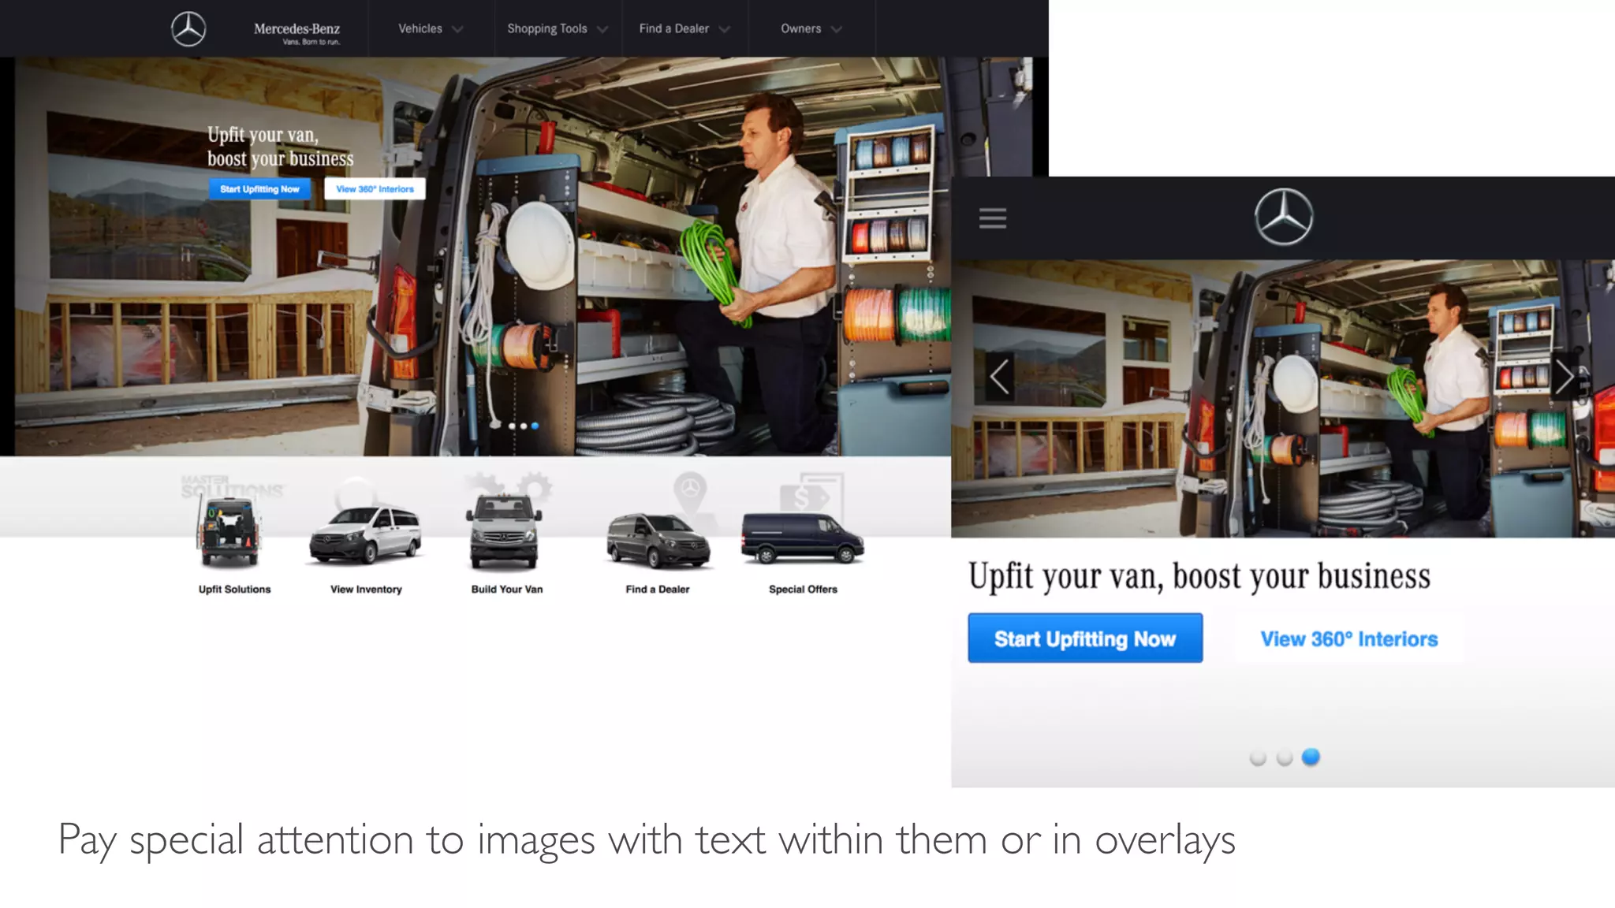The width and height of the screenshot is (1615, 908).
Task: Click the mobile hero van image
Action: point(1283,399)
